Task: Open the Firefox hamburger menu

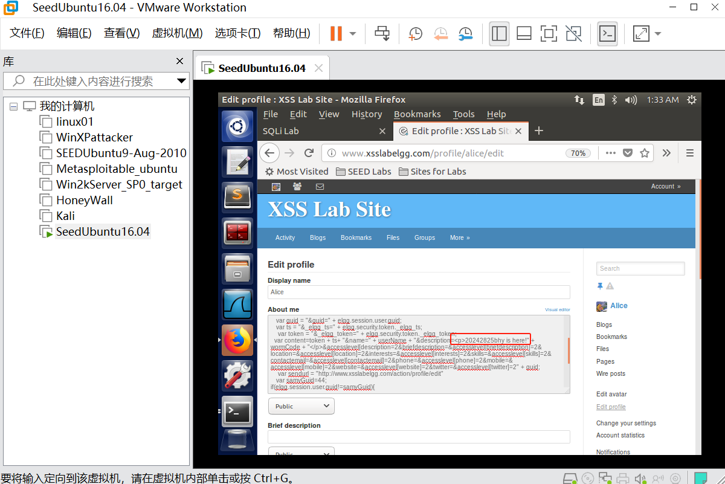Action: coord(690,153)
